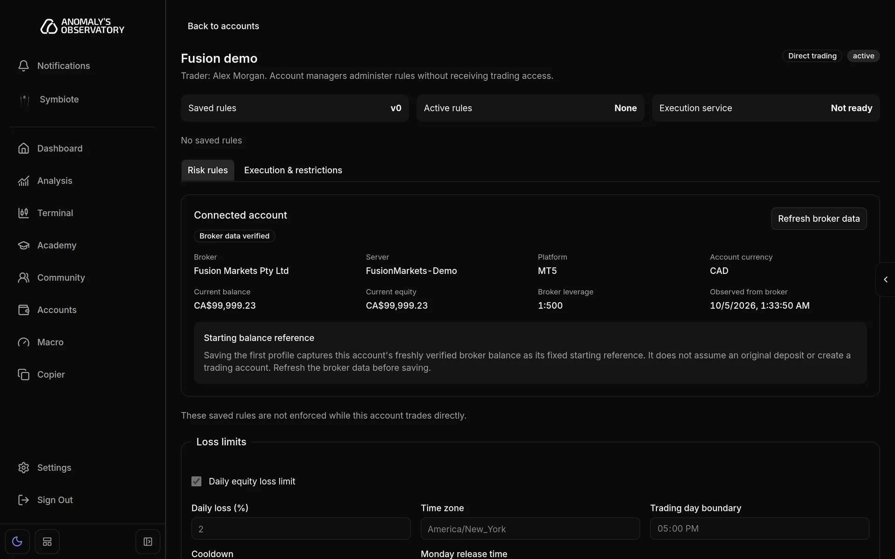Click Broker leverage value 1:500
This screenshot has height=559, width=895.
[x=550, y=306]
